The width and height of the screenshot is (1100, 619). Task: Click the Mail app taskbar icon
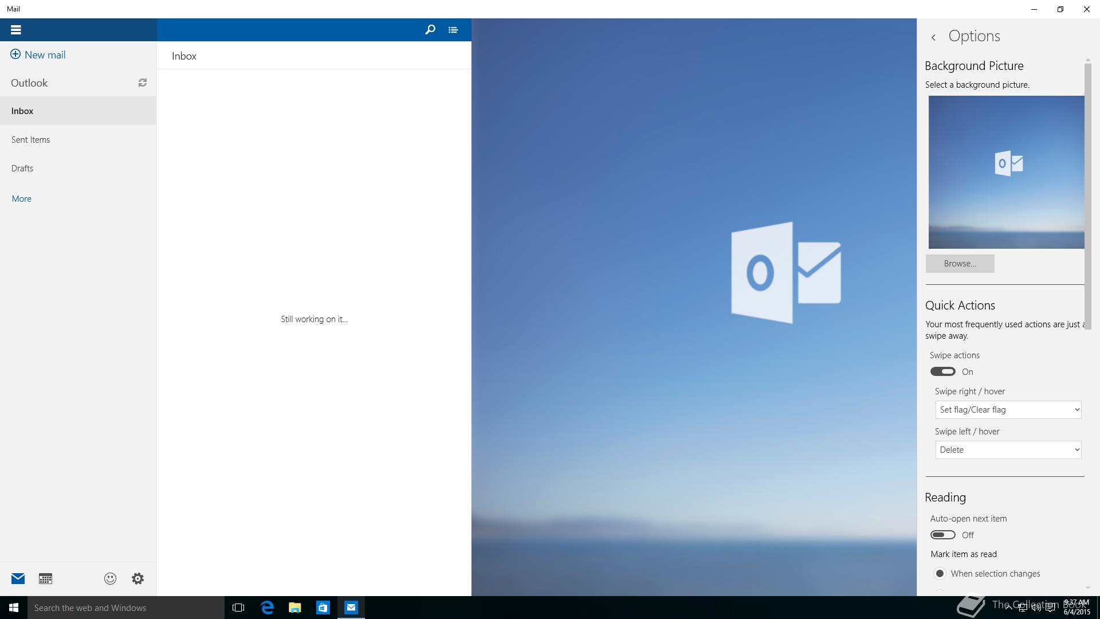[x=351, y=608]
